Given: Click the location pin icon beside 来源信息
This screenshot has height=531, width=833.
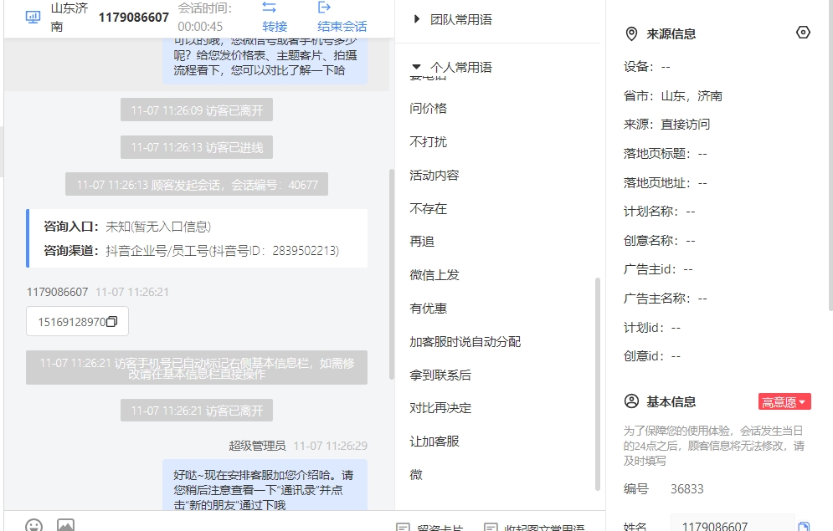Looking at the screenshot, I should point(631,34).
